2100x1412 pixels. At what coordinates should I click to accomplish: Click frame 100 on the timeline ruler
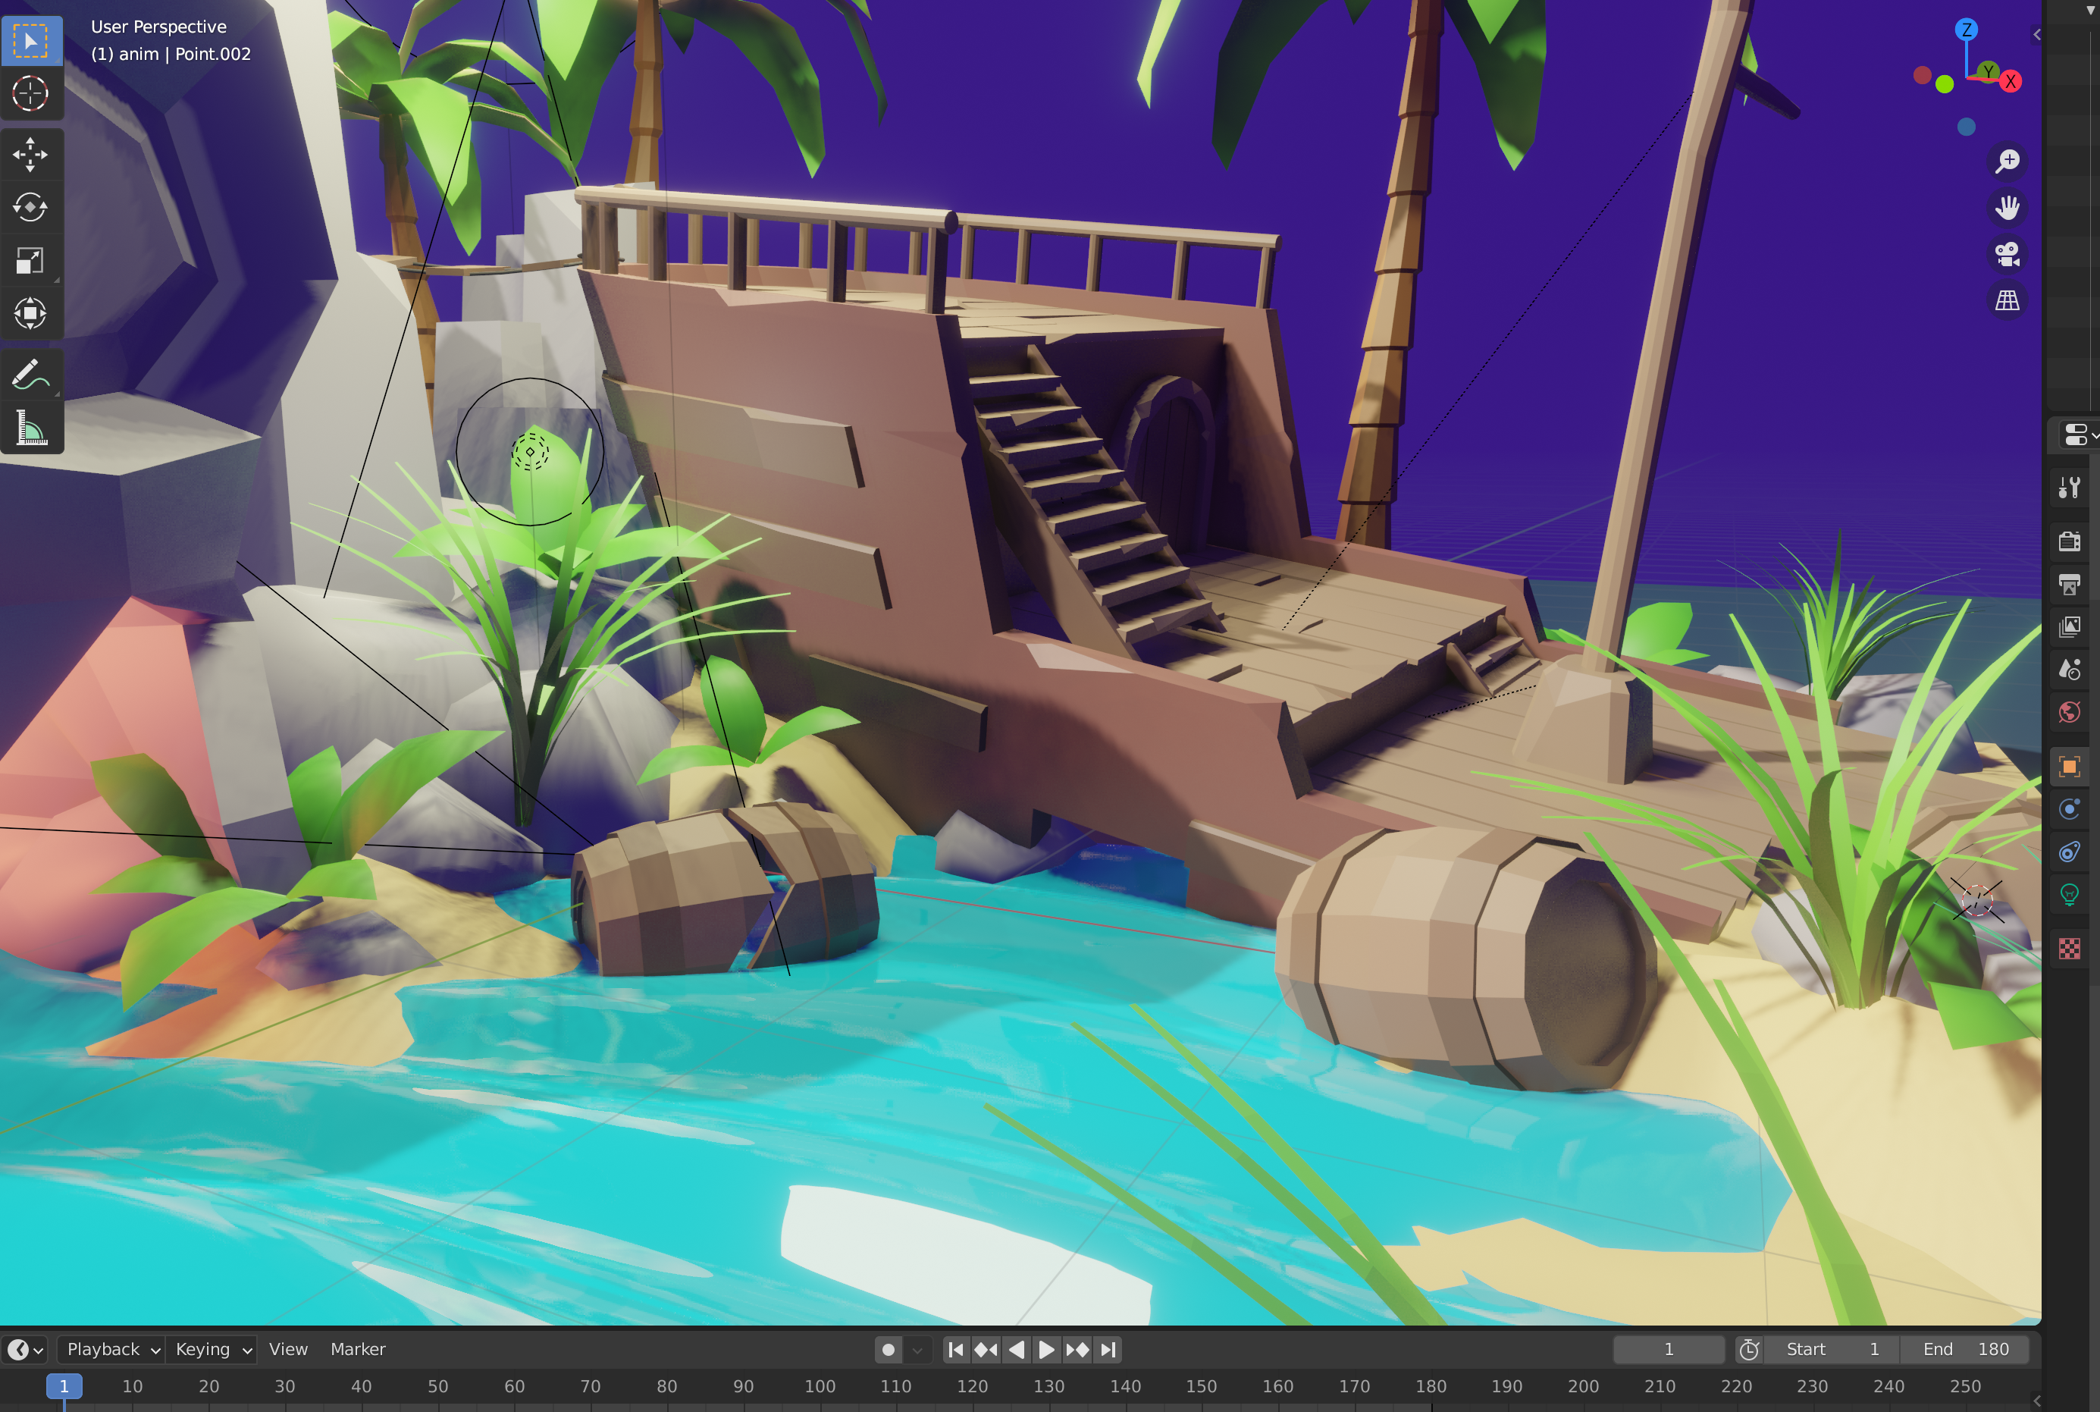[x=820, y=1386]
